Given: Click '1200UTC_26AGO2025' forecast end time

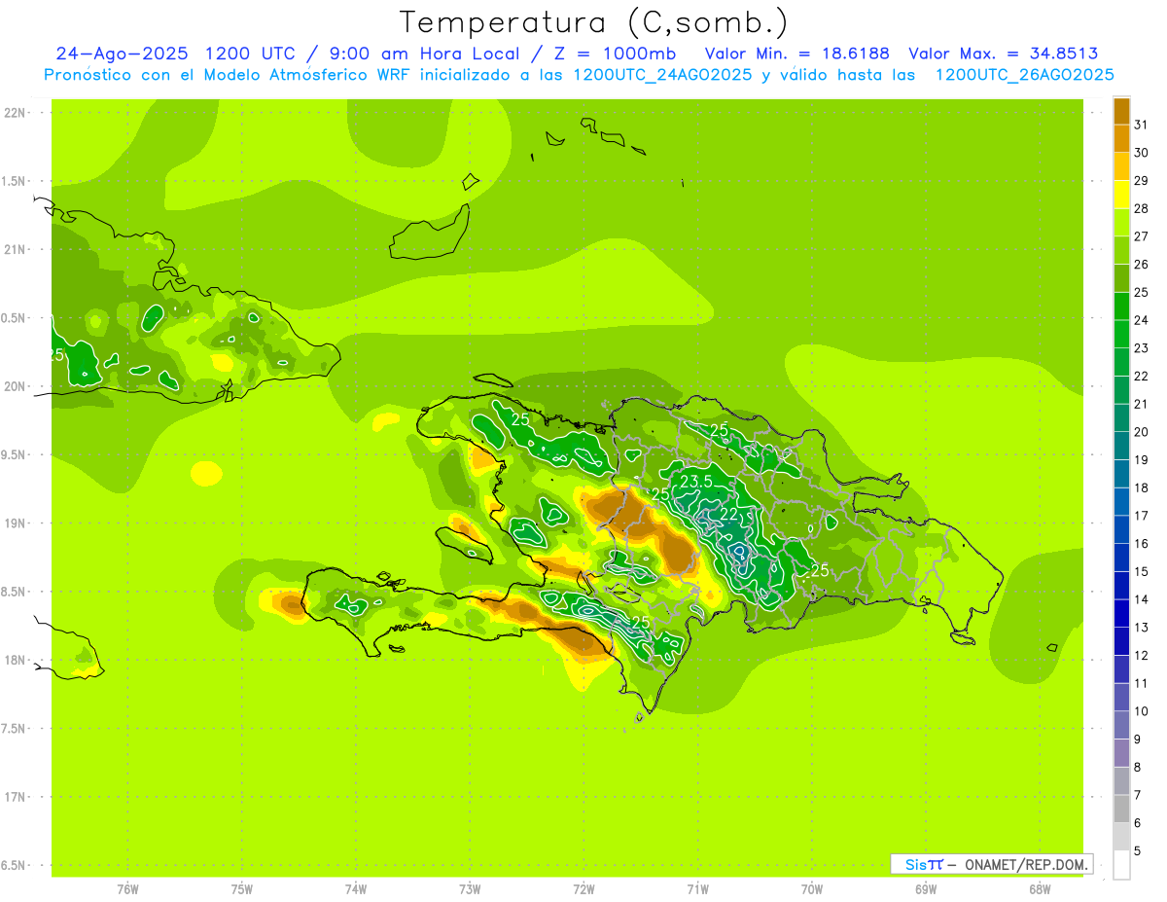Looking at the screenshot, I should coord(1024,75).
